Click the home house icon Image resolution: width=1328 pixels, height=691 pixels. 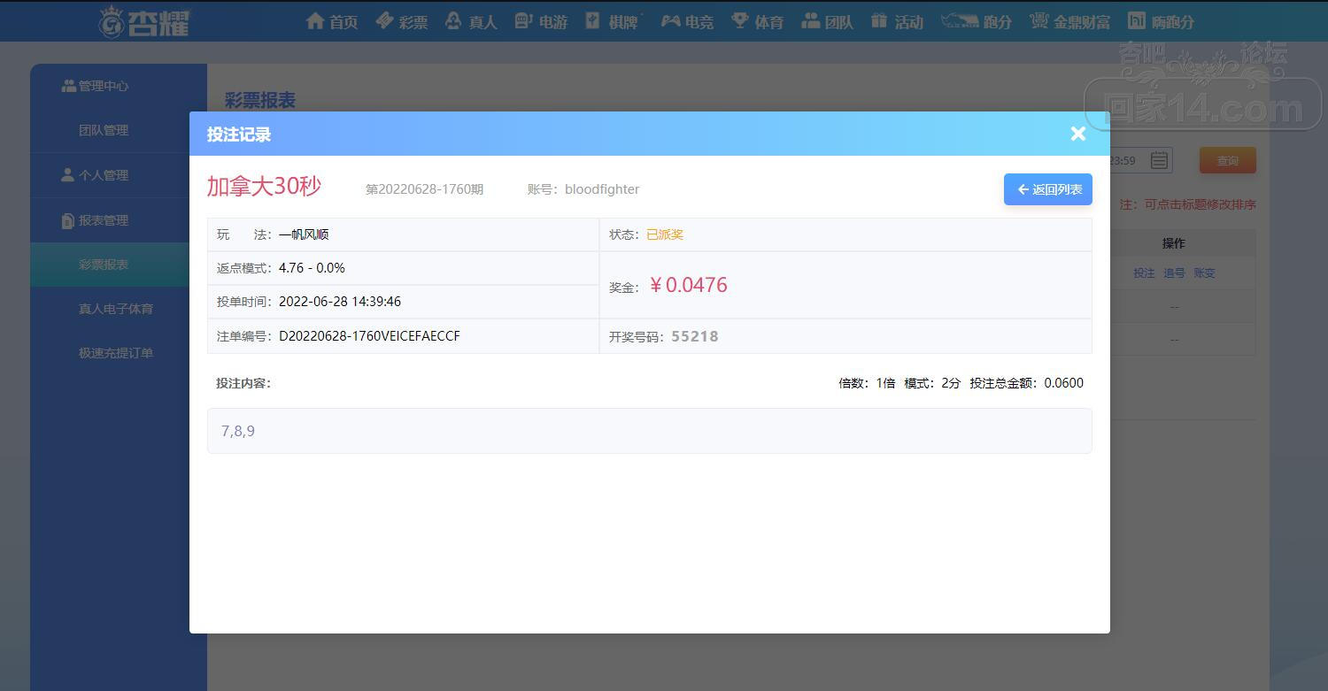(314, 20)
